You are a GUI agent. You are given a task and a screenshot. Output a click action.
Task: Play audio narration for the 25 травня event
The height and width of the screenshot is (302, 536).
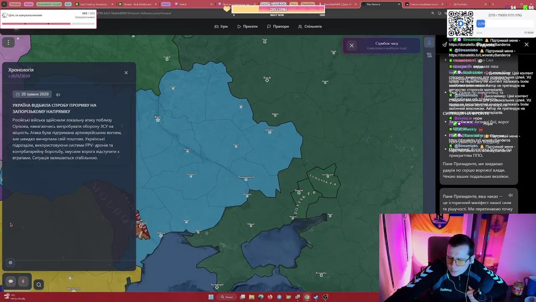58,94
